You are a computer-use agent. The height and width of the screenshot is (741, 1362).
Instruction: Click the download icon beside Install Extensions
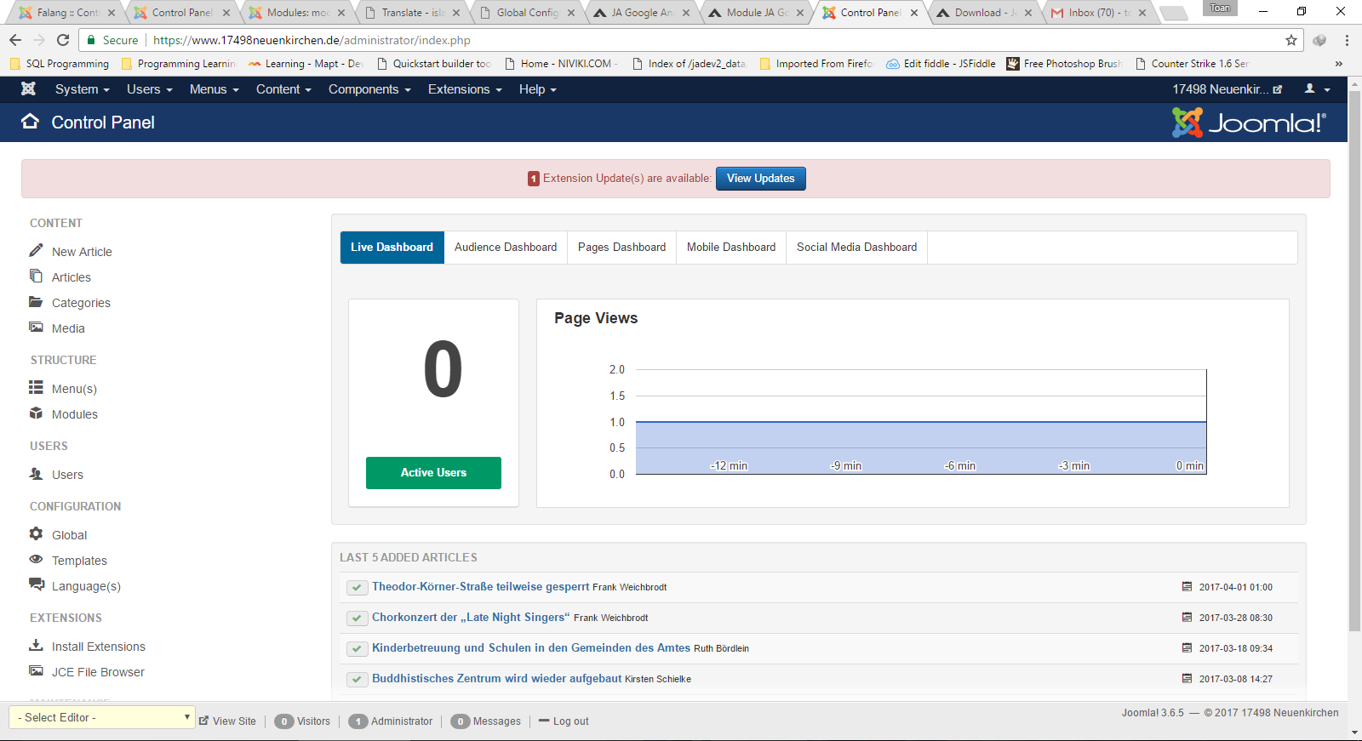36,645
